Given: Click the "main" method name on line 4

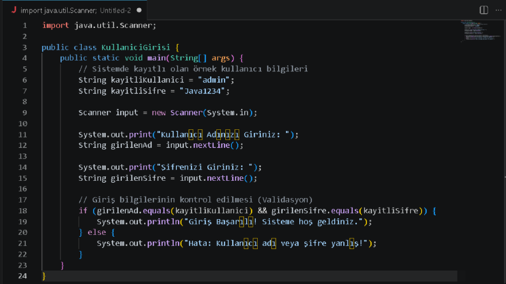Looking at the screenshot, I should tap(156, 58).
